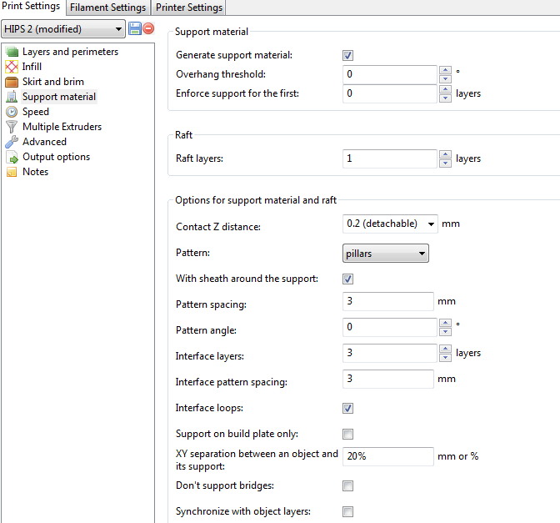Uncheck With sheath around the support

pyautogui.click(x=348, y=279)
